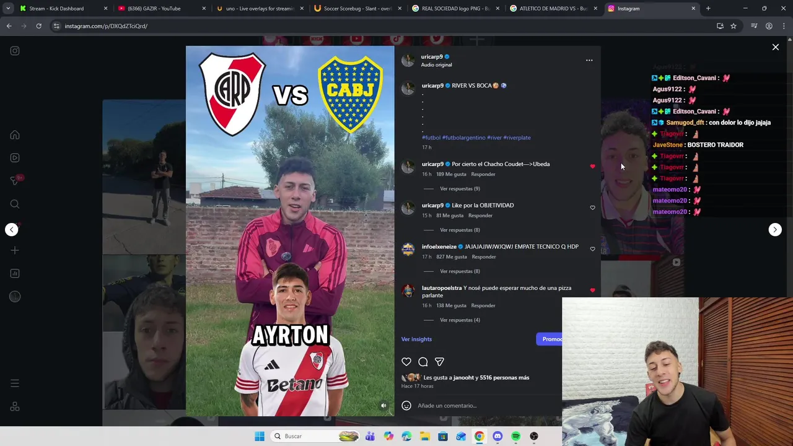Open Chrome profile icon
The height and width of the screenshot is (446, 793).
(769, 26)
